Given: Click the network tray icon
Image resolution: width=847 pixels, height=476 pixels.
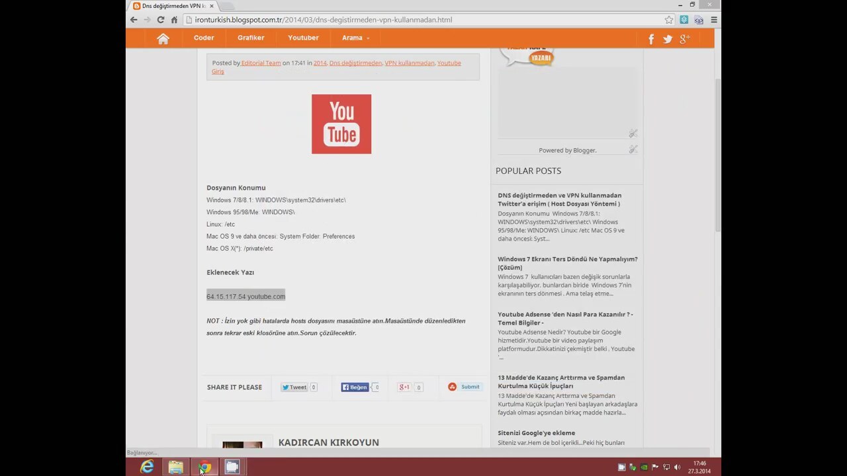Looking at the screenshot, I should click(666, 467).
